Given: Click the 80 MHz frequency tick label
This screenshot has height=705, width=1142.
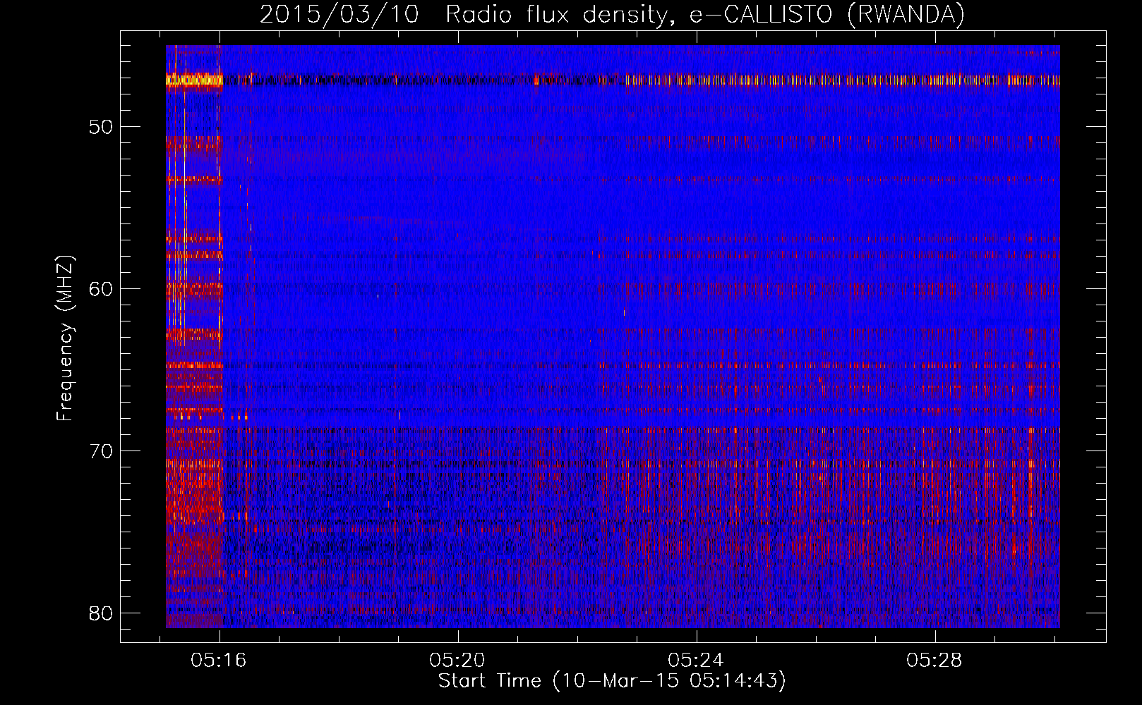Looking at the screenshot, I should click(x=101, y=613).
